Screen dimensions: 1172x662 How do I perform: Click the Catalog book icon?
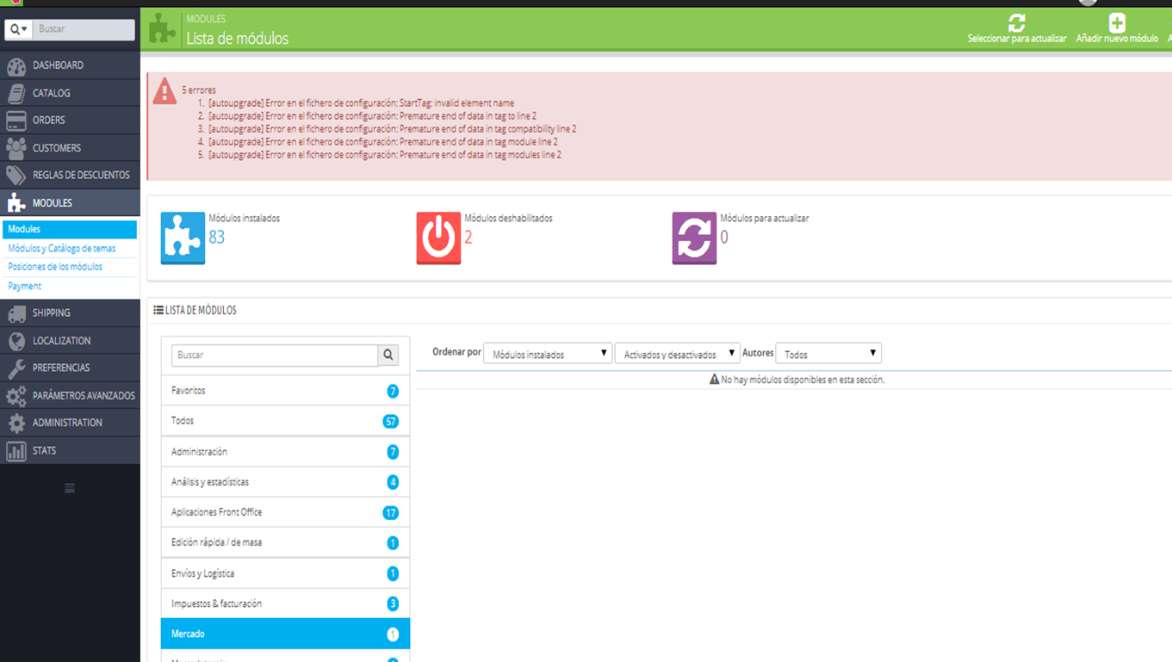(16, 93)
